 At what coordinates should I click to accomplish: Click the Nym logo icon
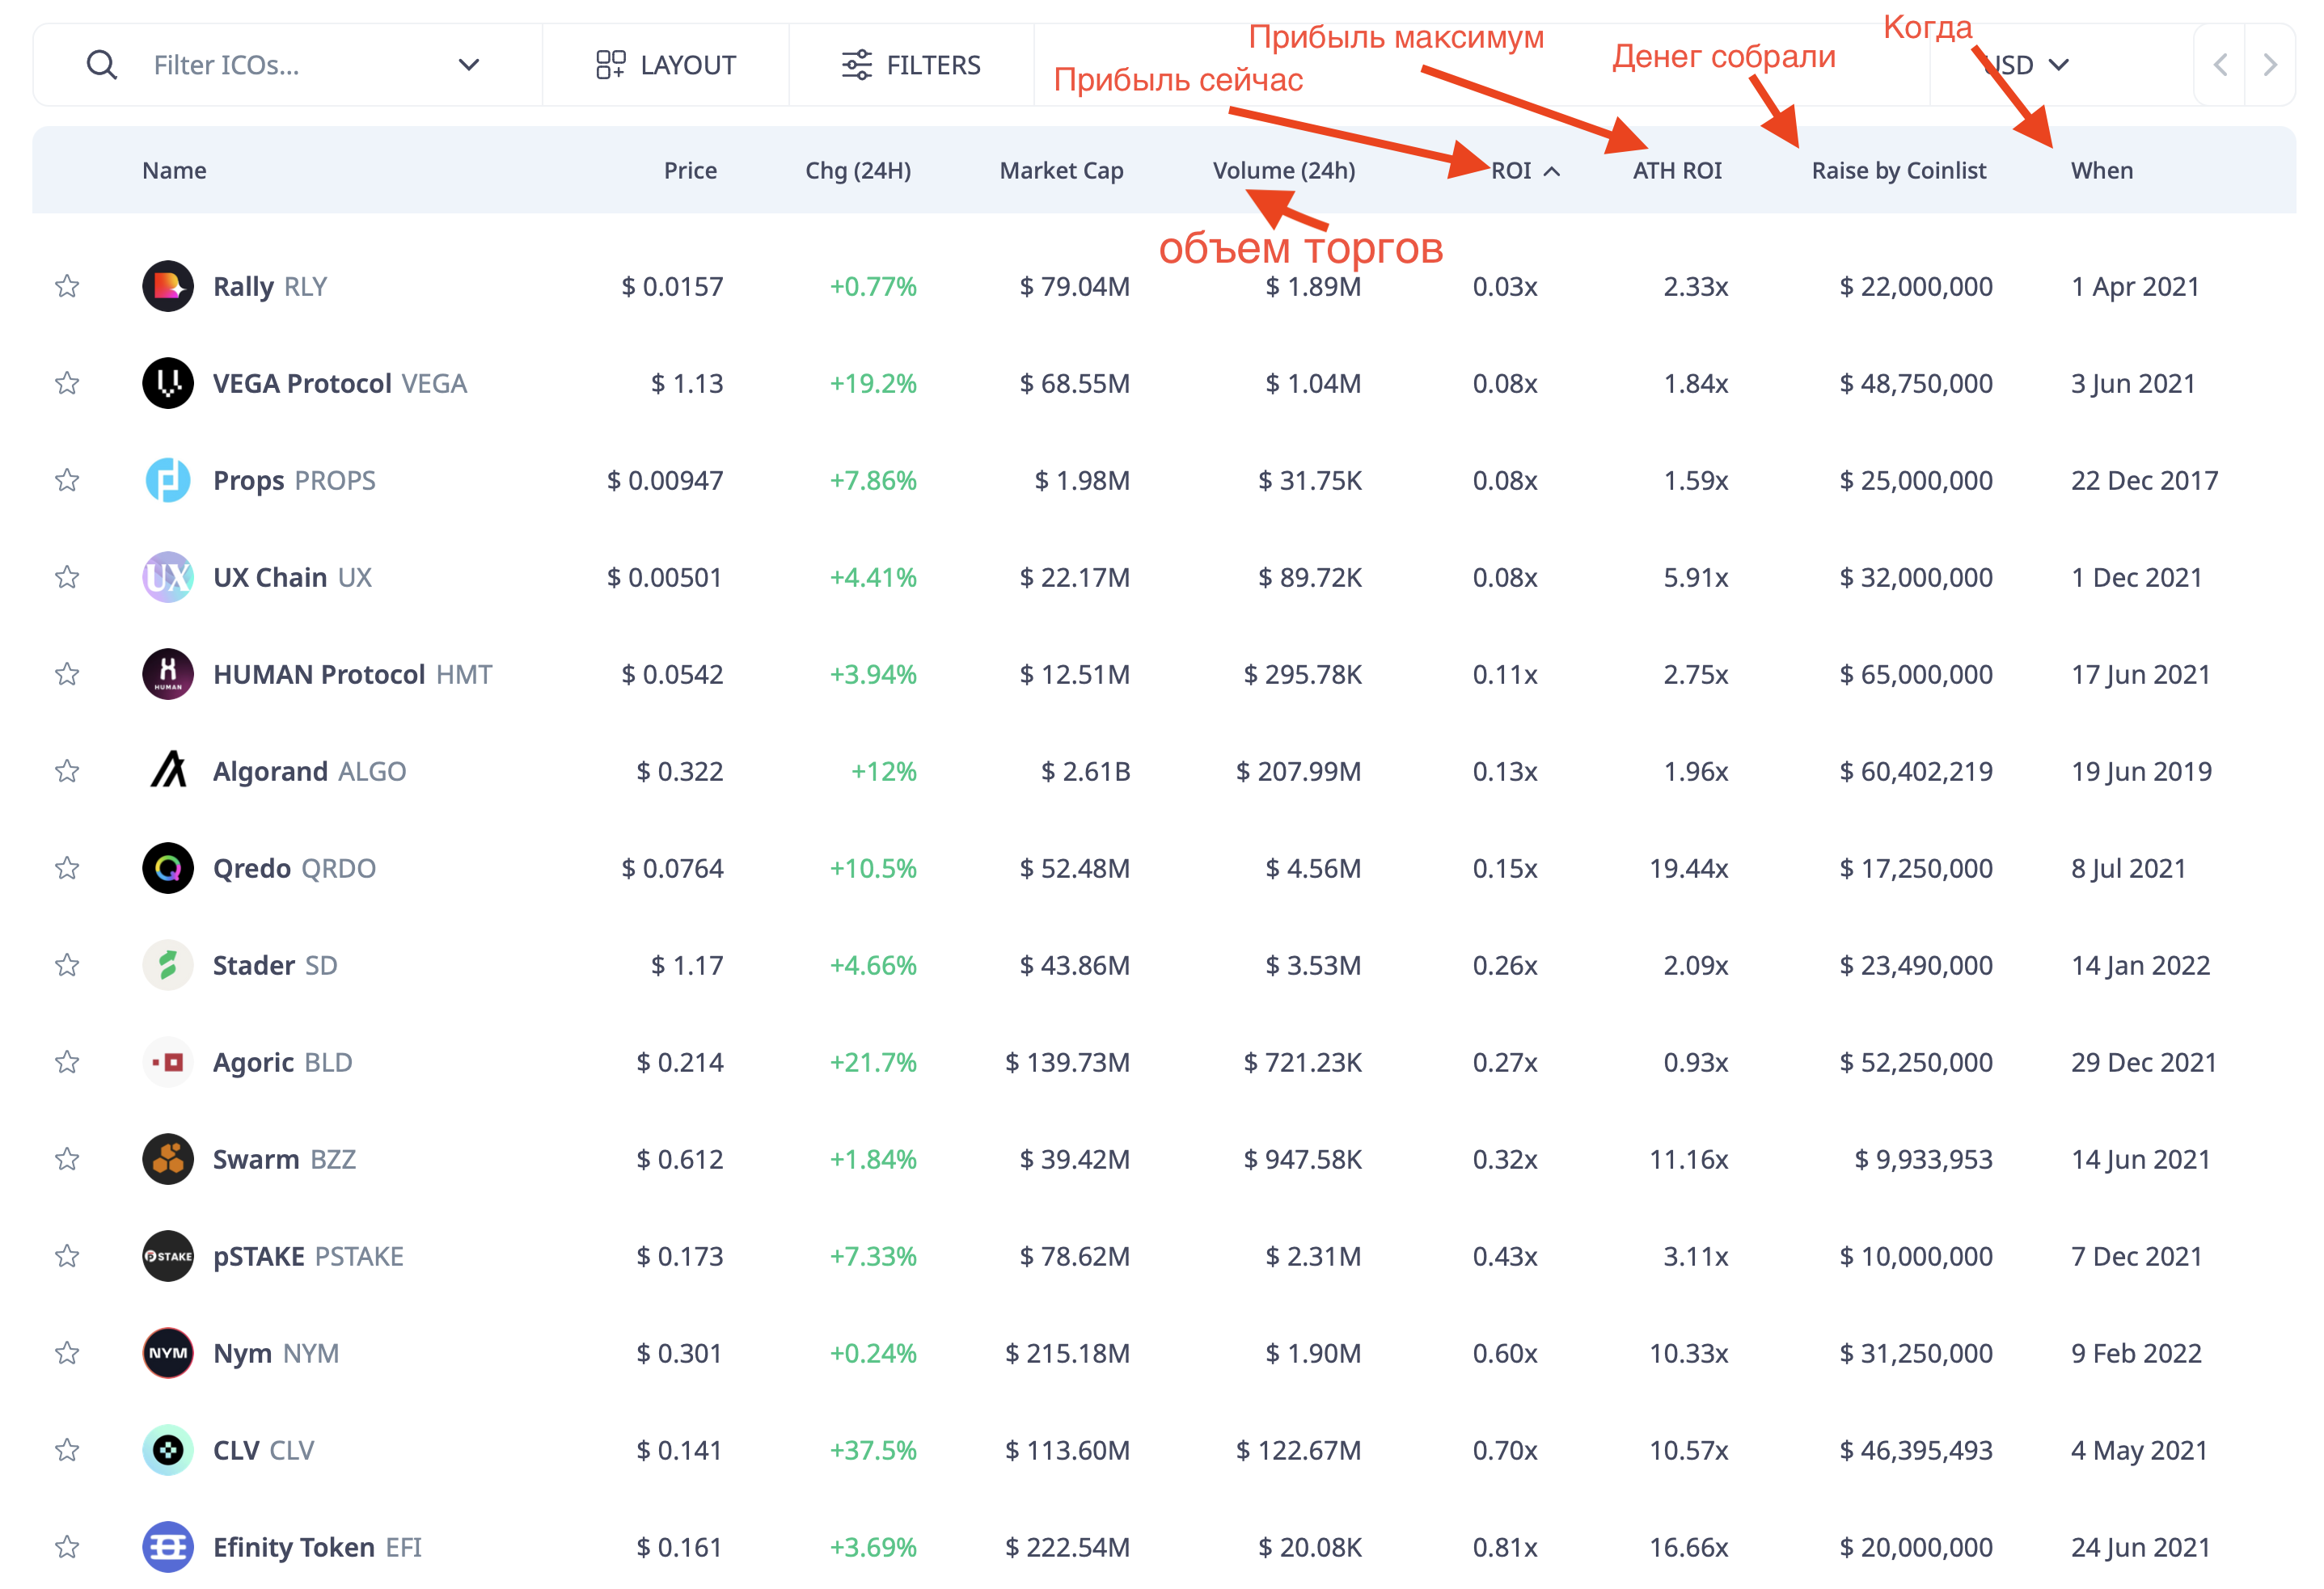pos(168,1353)
